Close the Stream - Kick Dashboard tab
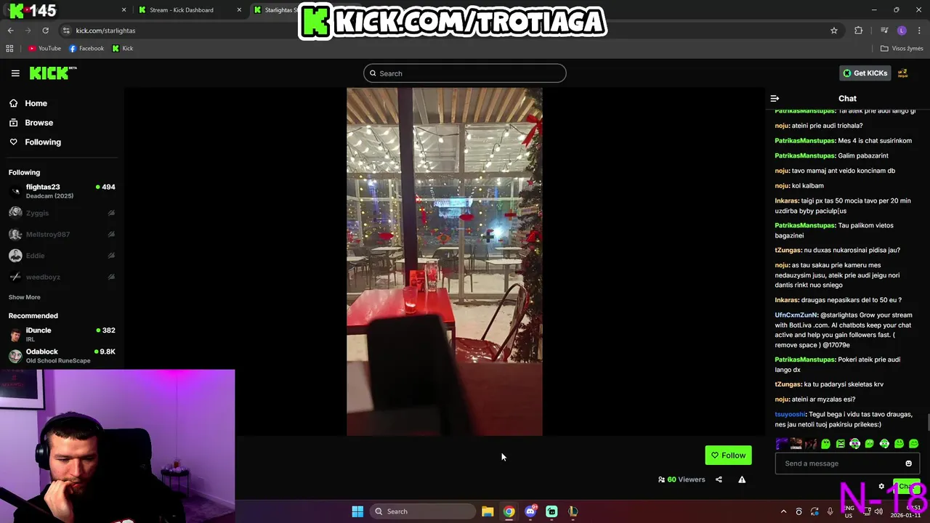This screenshot has width=930, height=523. click(x=239, y=10)
